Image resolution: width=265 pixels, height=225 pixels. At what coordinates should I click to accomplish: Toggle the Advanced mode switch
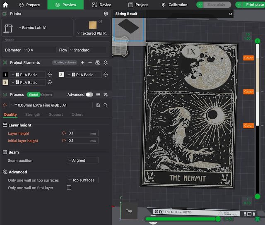[89, 95]
